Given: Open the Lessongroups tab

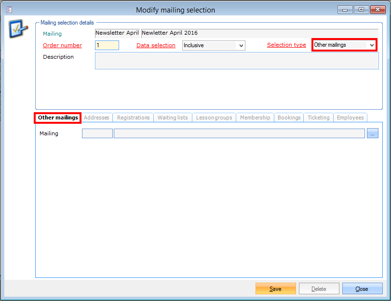Looking at the screenshot, I should point(214,118).
